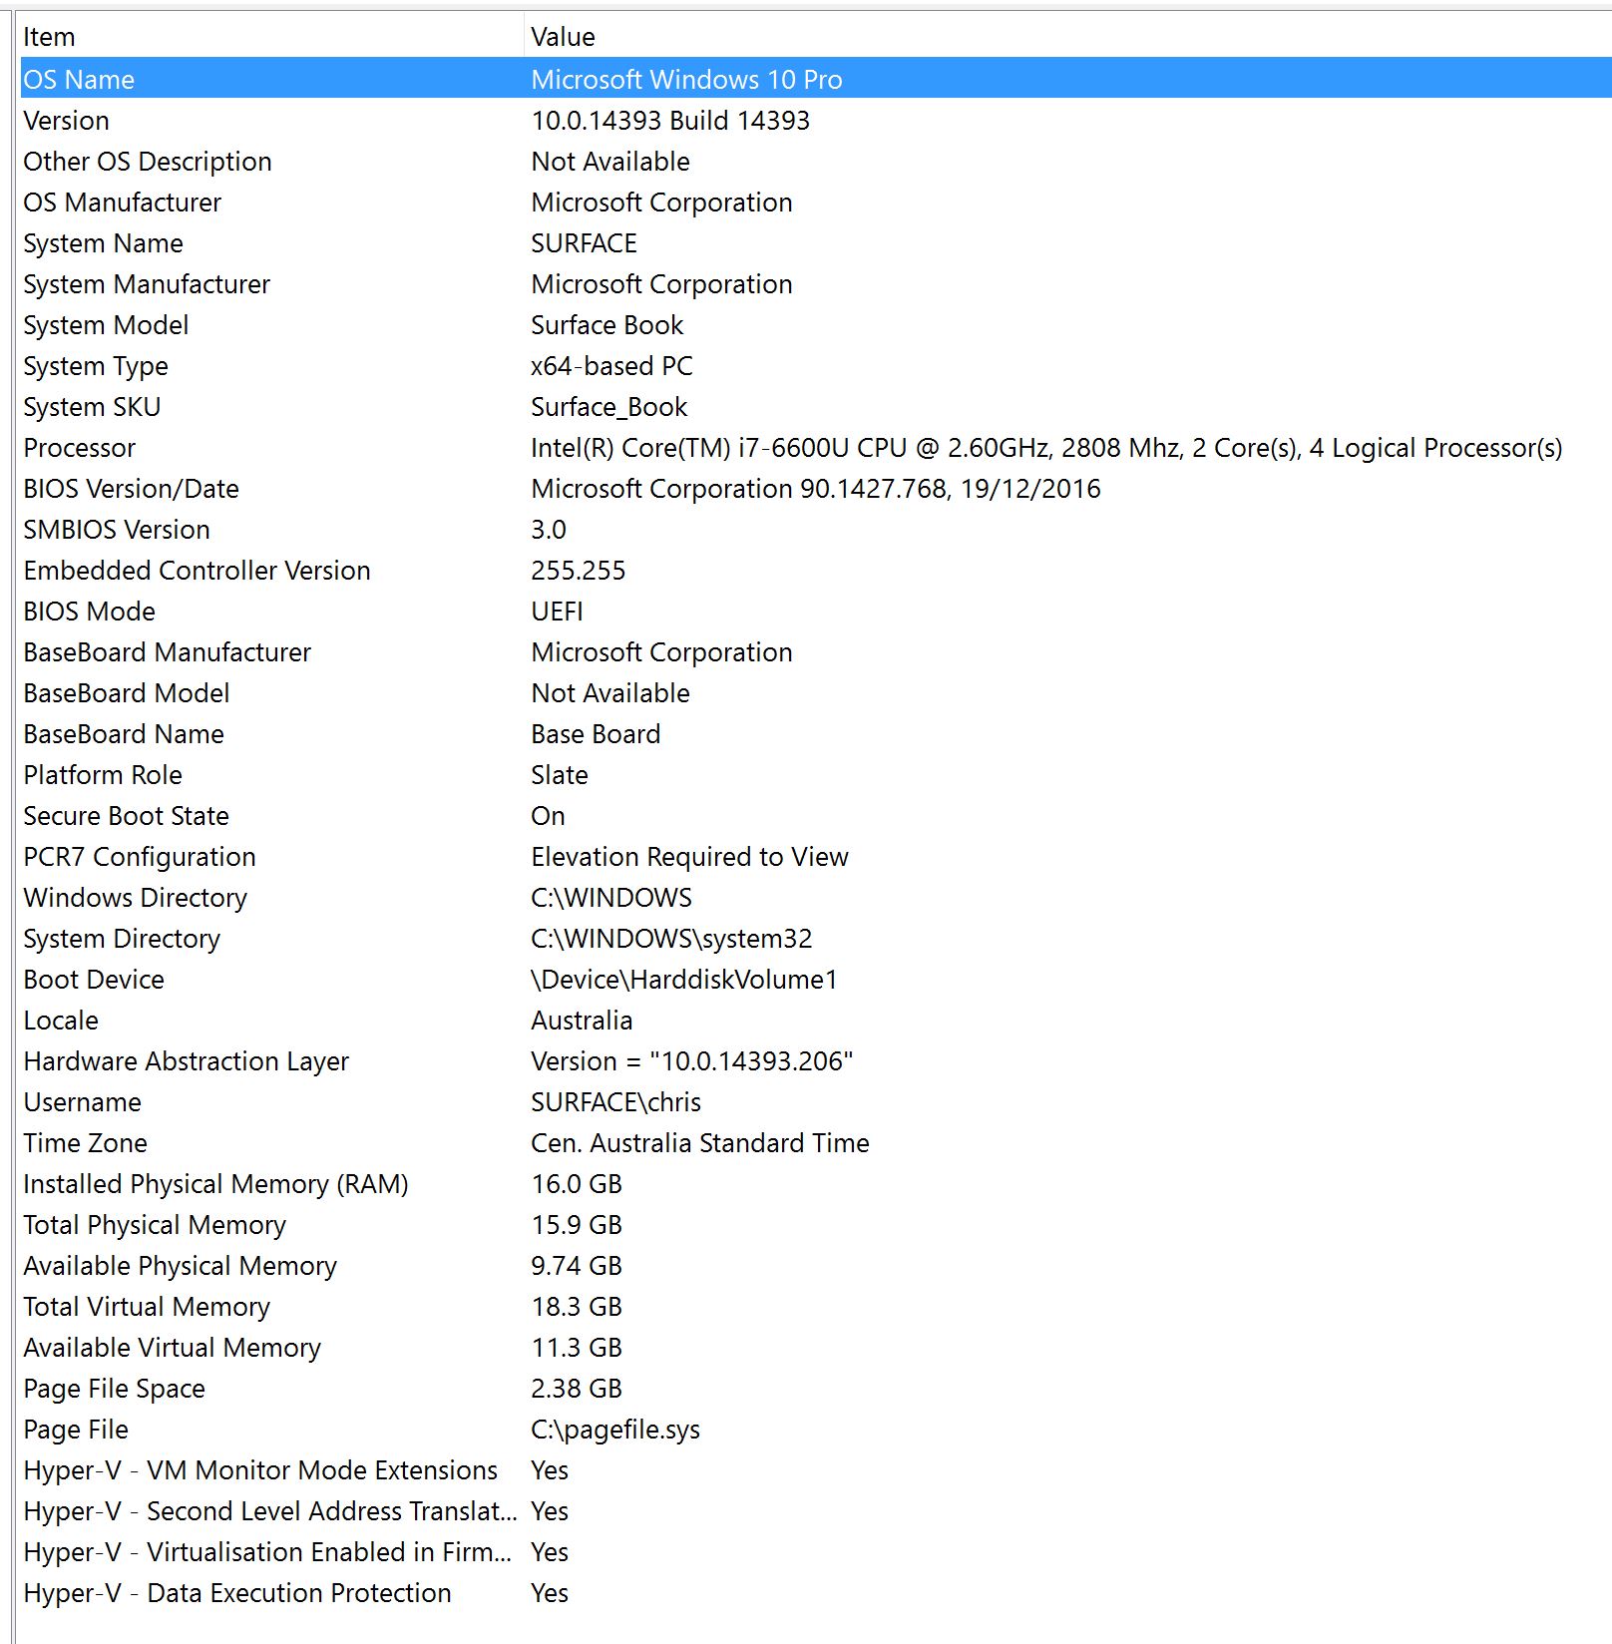Select the 10.0.14393 Build 14393 value

pos(670,121)
